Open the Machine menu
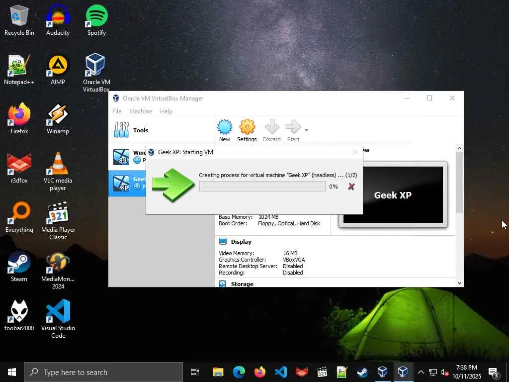The height and width of the screenshot is (382, 509). [141, 111]
